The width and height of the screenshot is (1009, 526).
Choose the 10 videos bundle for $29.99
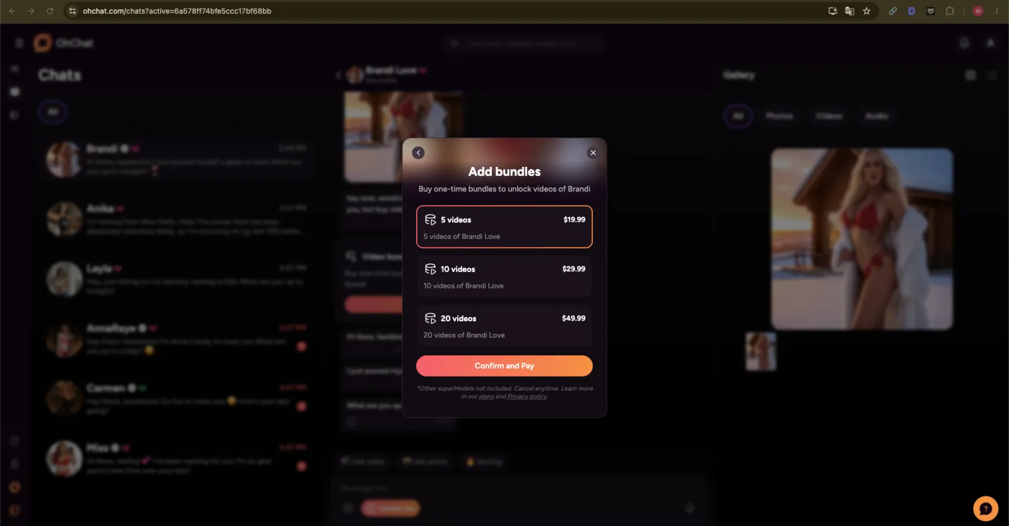click(x=504, y=276)
